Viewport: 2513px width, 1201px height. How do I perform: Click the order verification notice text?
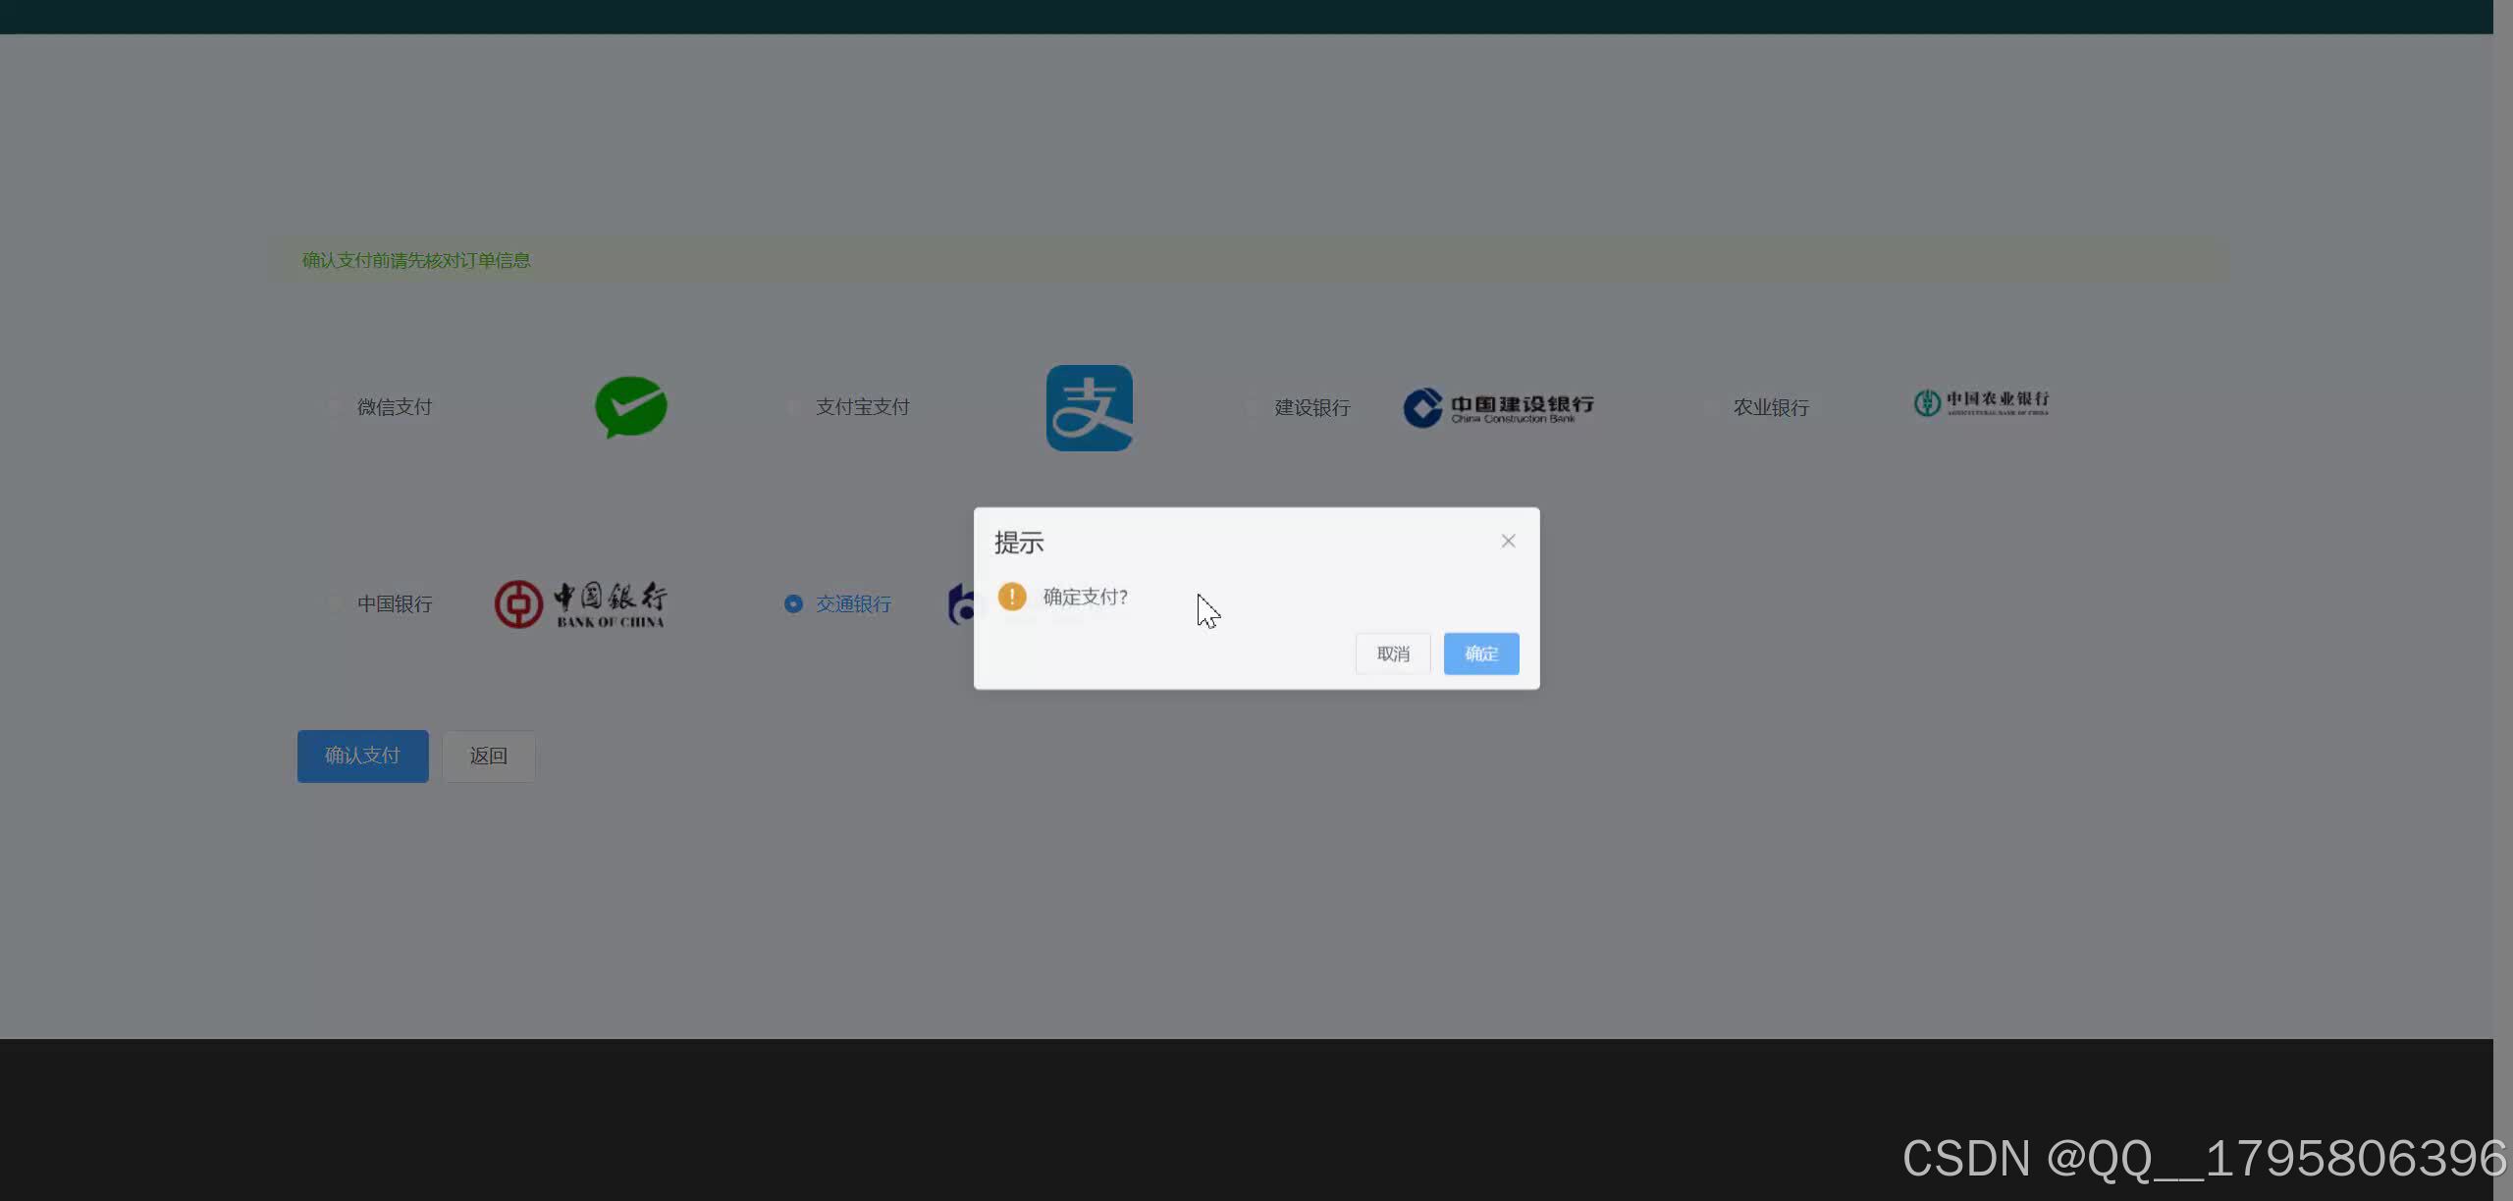[x=415, y=260]
